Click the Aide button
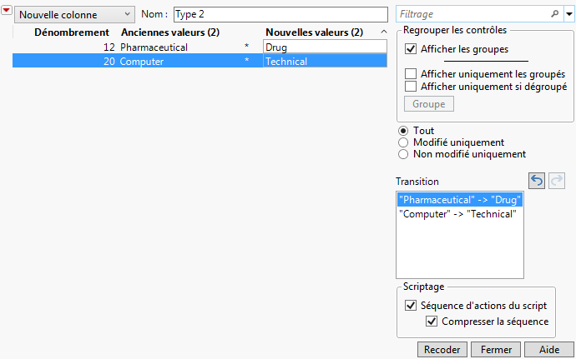This screenshot has height=359, width=576. tap(549, 350)
